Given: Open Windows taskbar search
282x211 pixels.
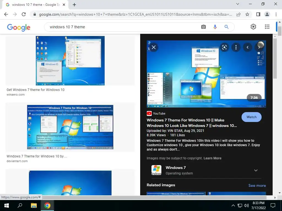Looking at the screenshot, I should pos(20,206).
